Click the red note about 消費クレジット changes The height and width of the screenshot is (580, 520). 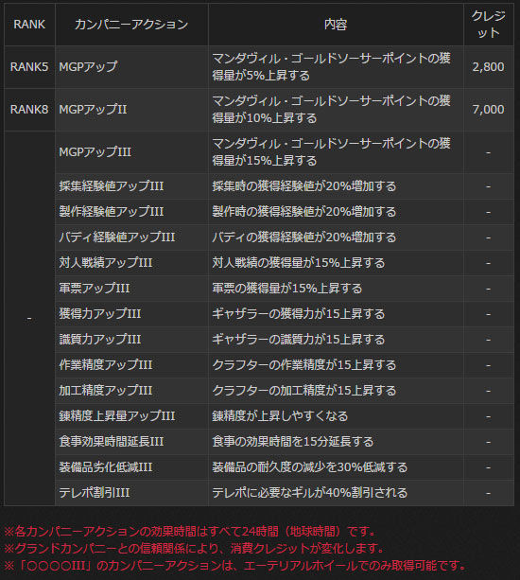195,548
